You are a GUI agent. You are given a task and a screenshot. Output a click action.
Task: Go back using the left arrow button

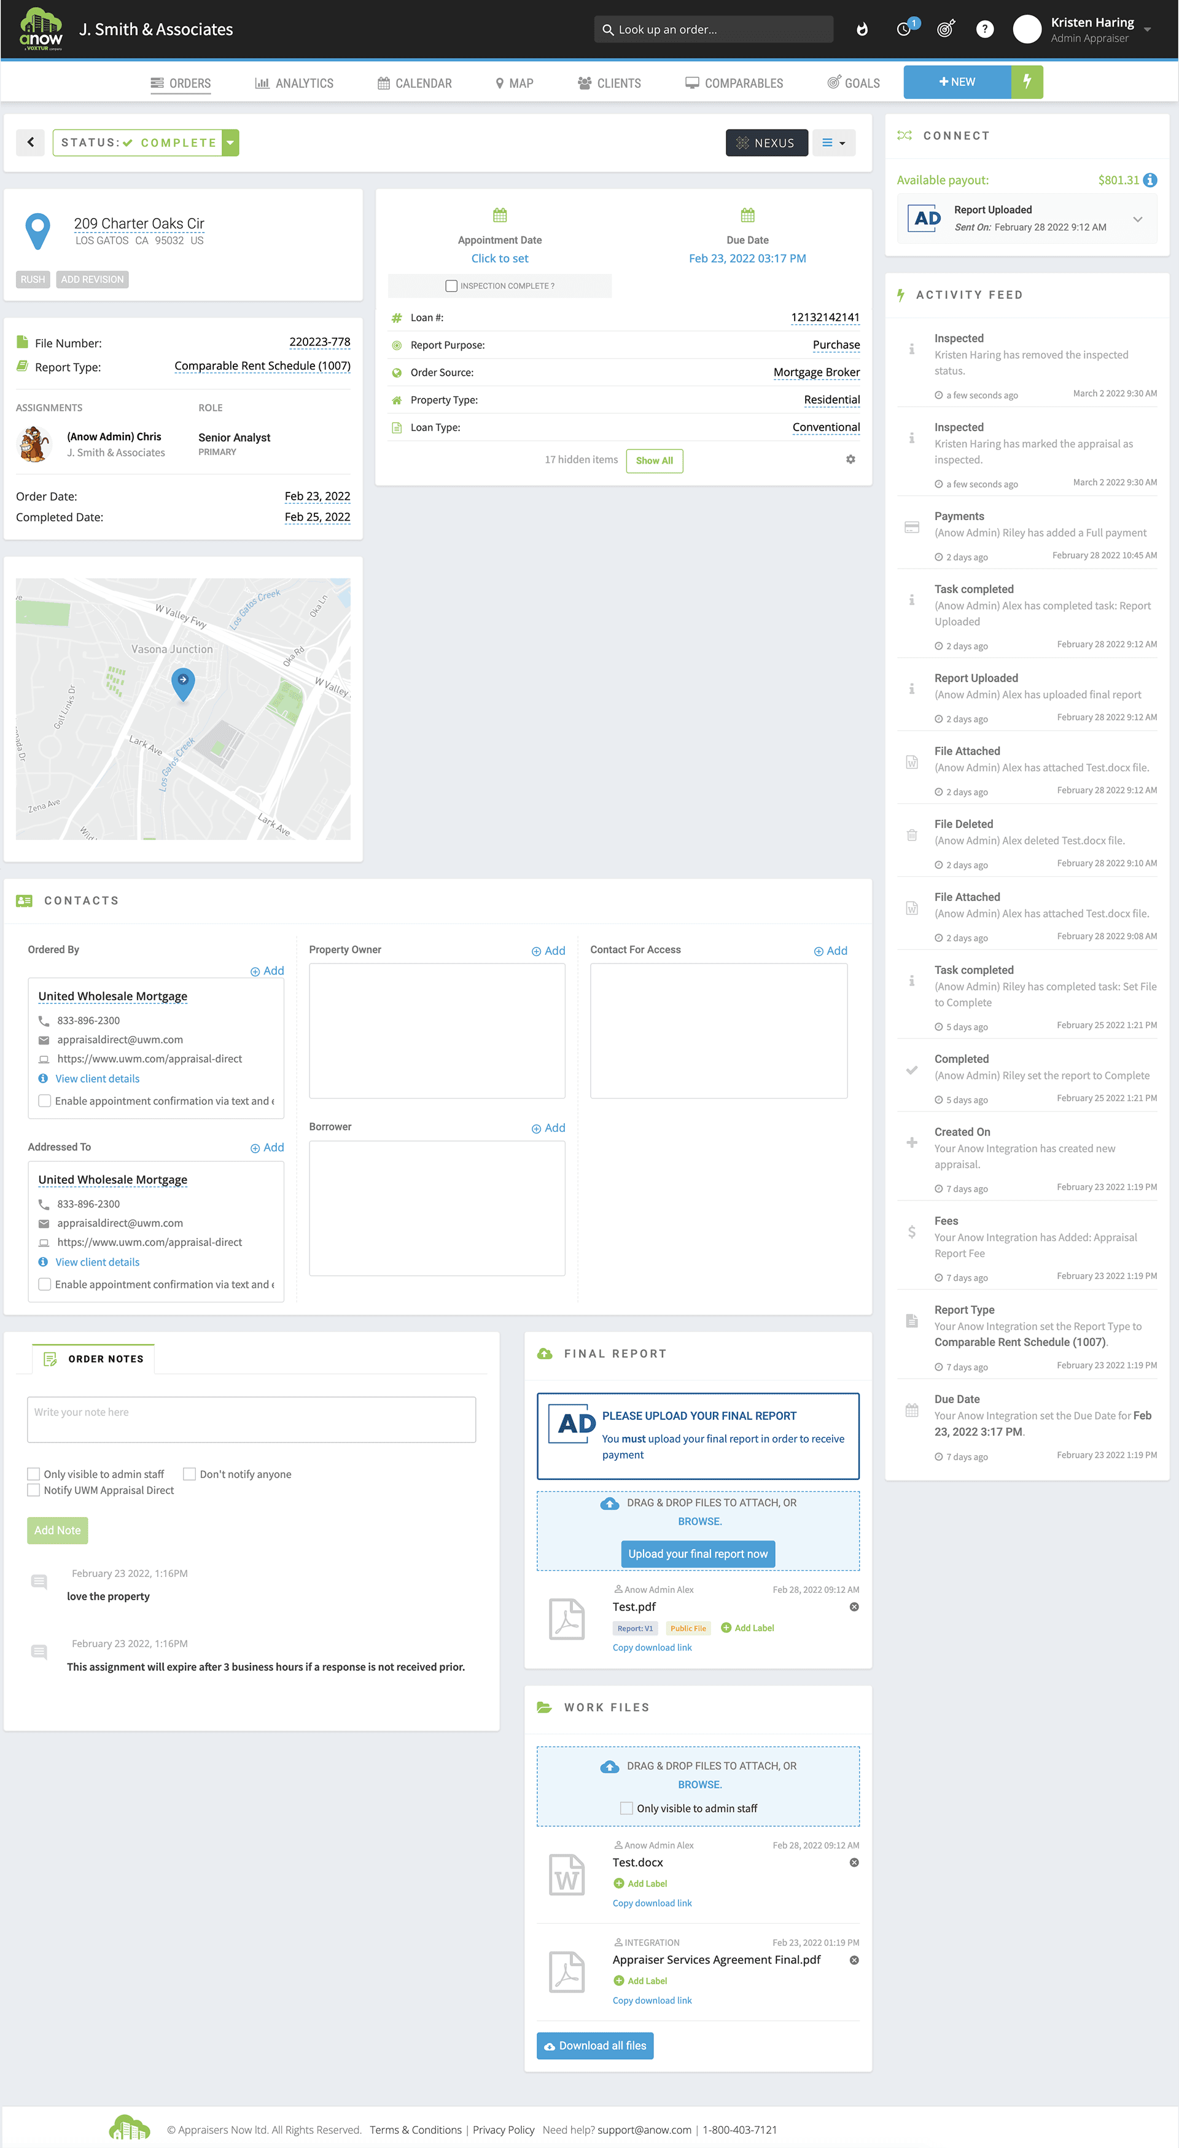[x=31, y=142]
